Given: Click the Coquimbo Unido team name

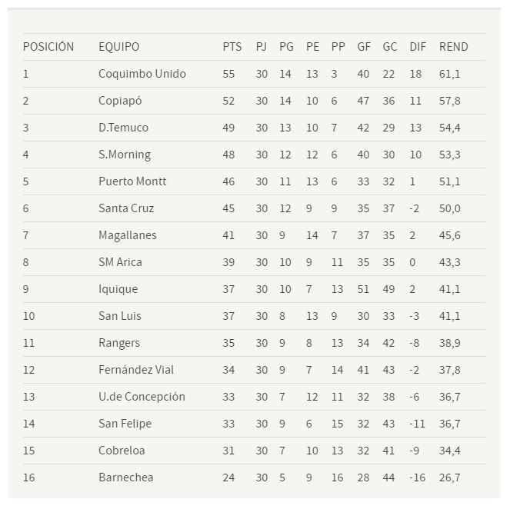Looking at the screenshot, I should point(142,74).
